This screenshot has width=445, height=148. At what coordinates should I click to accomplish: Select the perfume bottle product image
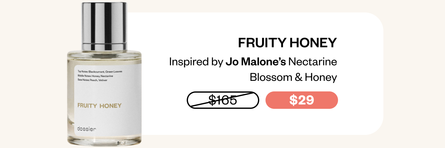point(105,74)
